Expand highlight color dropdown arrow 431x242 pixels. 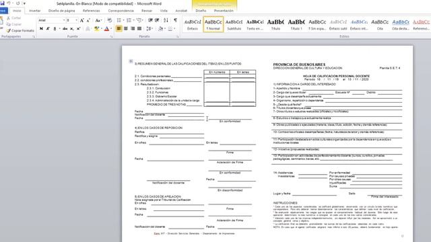[102, 28]
